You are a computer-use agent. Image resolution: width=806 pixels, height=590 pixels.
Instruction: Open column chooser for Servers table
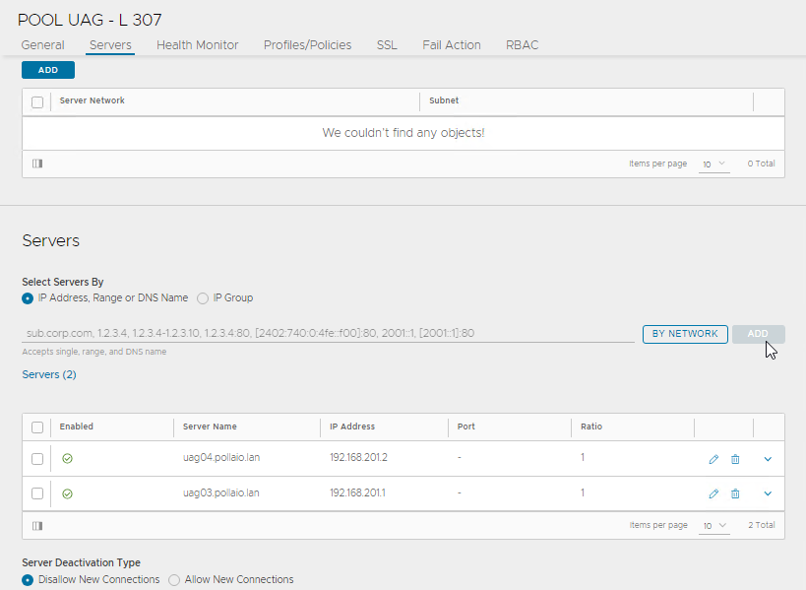coord(37,526)
